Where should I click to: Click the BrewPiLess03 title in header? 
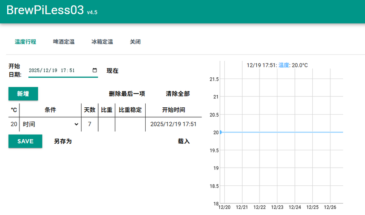45,11
